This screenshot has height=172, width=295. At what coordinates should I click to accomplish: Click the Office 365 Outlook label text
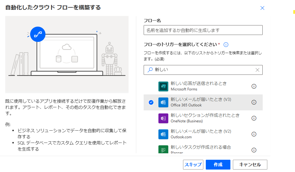click(x=186, y=105)
